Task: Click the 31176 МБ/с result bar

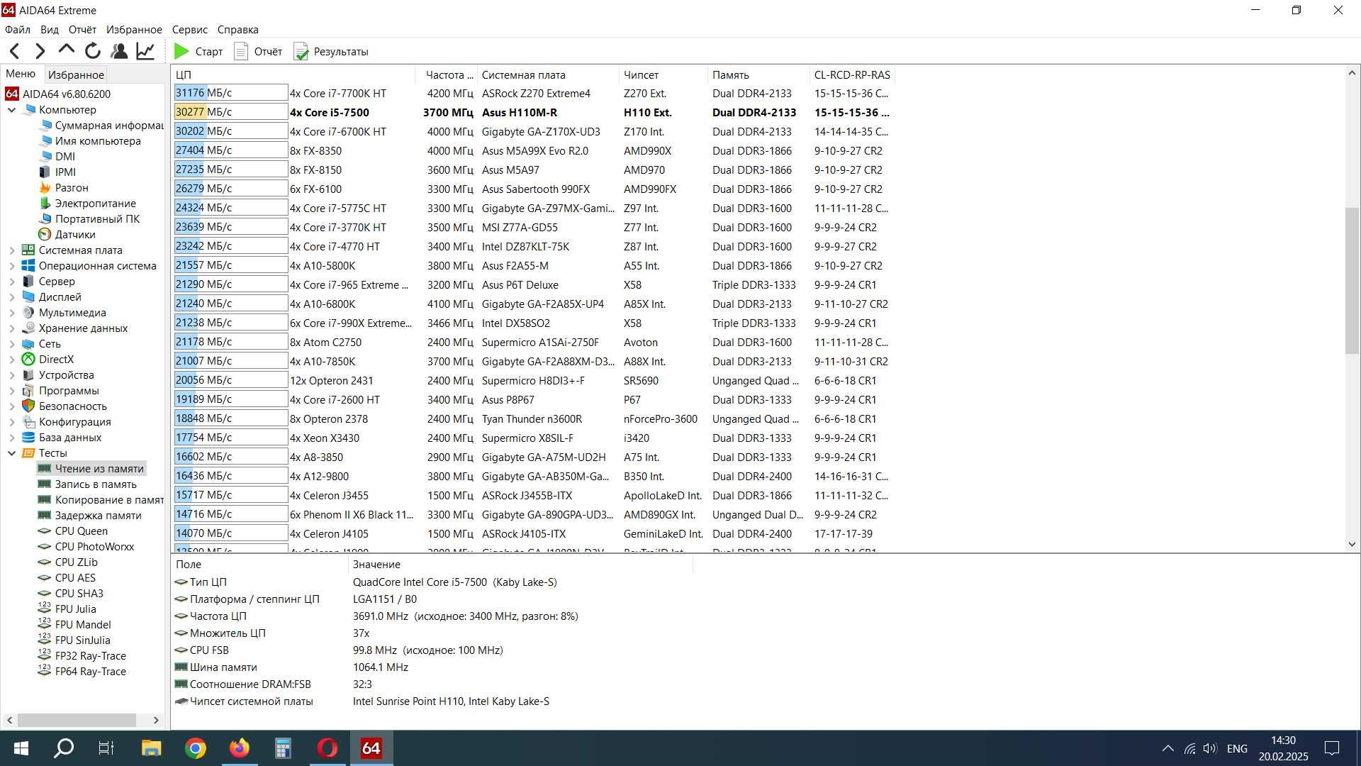Action: (231, 93)
